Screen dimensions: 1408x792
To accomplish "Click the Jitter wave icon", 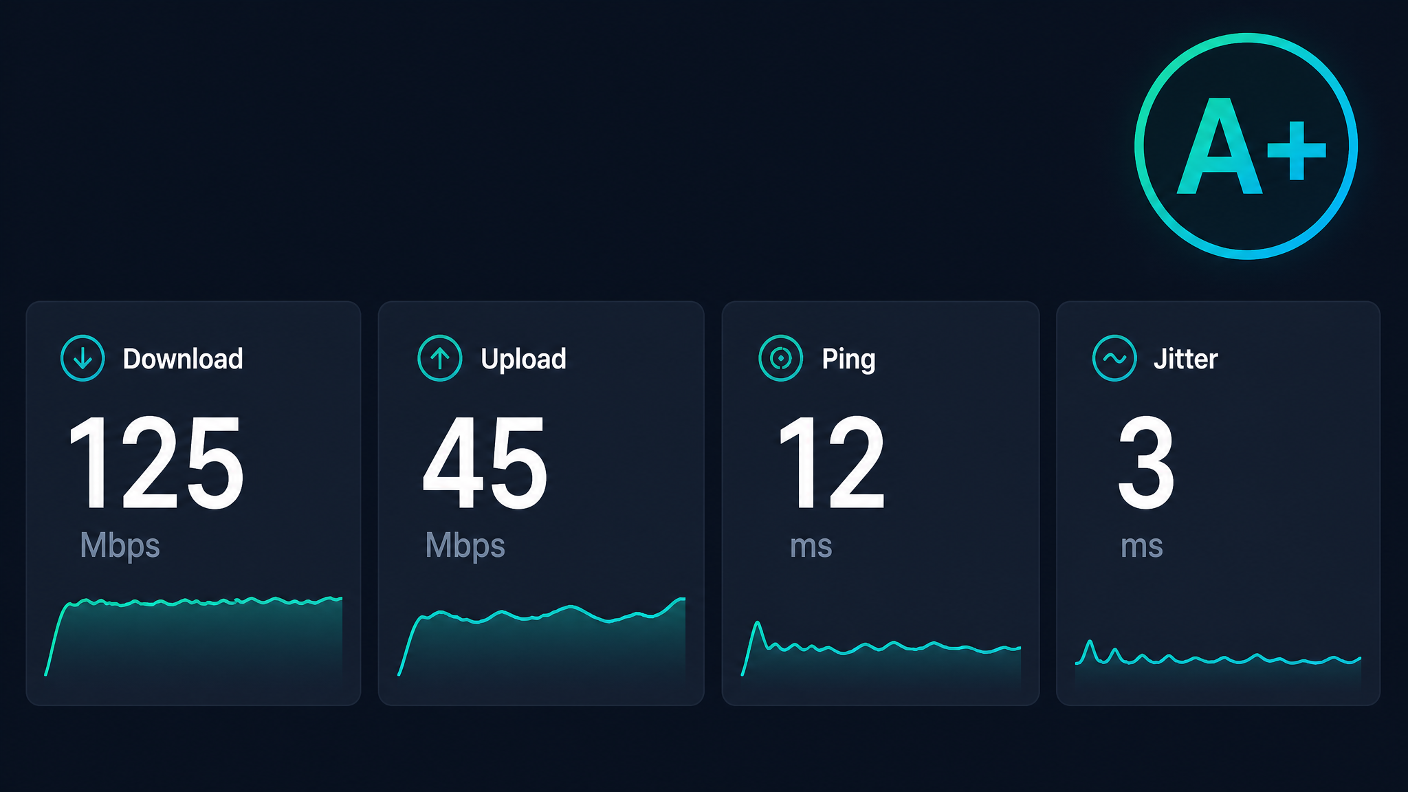I will (x=1114, y=358).
